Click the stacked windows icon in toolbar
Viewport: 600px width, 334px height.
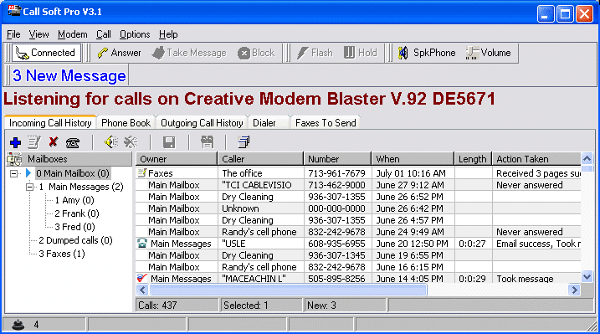coord(244,142)
